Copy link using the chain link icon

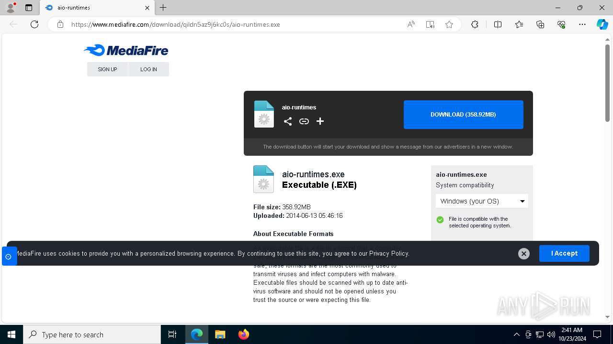(304, 121)
